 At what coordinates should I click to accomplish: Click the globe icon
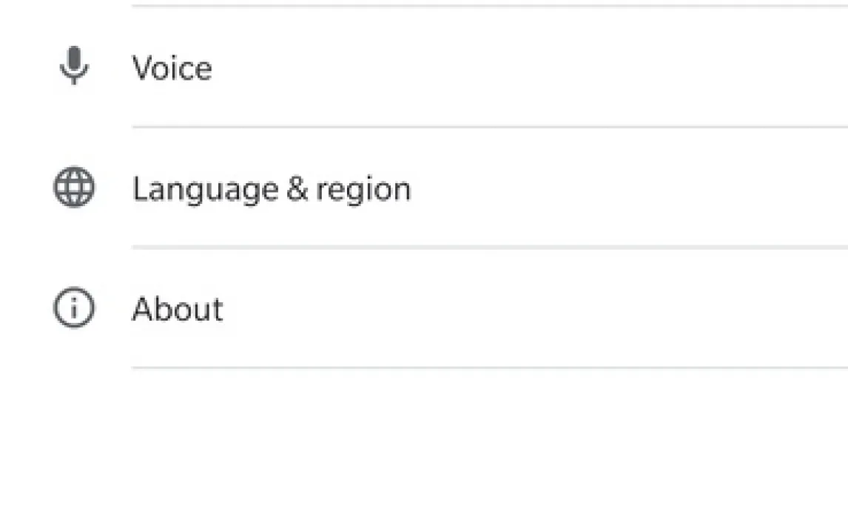(74, 188)
